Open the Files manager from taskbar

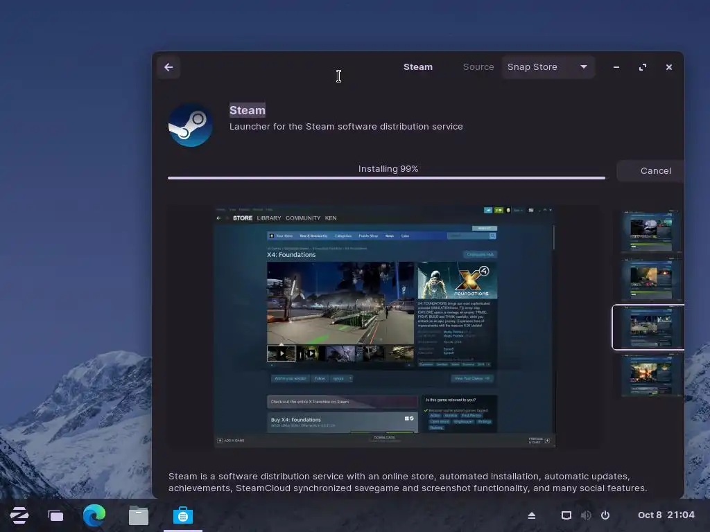click(139, 515)
